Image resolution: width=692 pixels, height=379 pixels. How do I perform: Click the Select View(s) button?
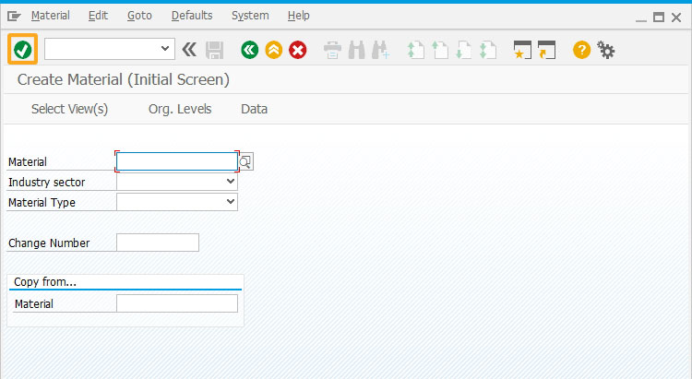pyautogui.click(x=70, y=109)
